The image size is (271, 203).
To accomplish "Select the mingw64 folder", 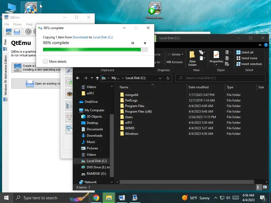I will coord(132,95).
